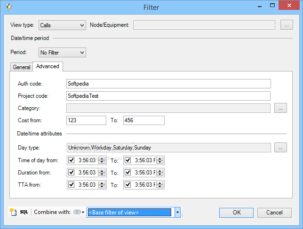Viewport: 303px width, 229px height.
Task: Click the Combine with label
Action: (x=52, y=212)
